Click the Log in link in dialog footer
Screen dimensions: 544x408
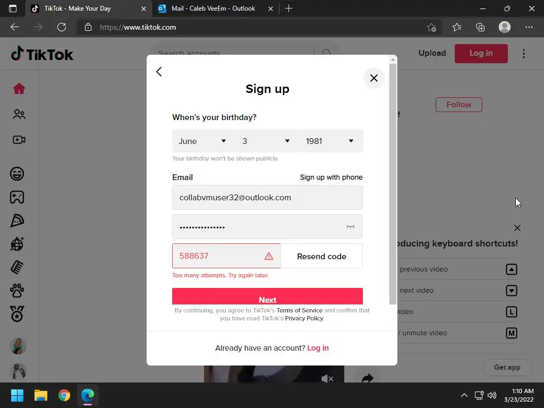click(318, 348)
